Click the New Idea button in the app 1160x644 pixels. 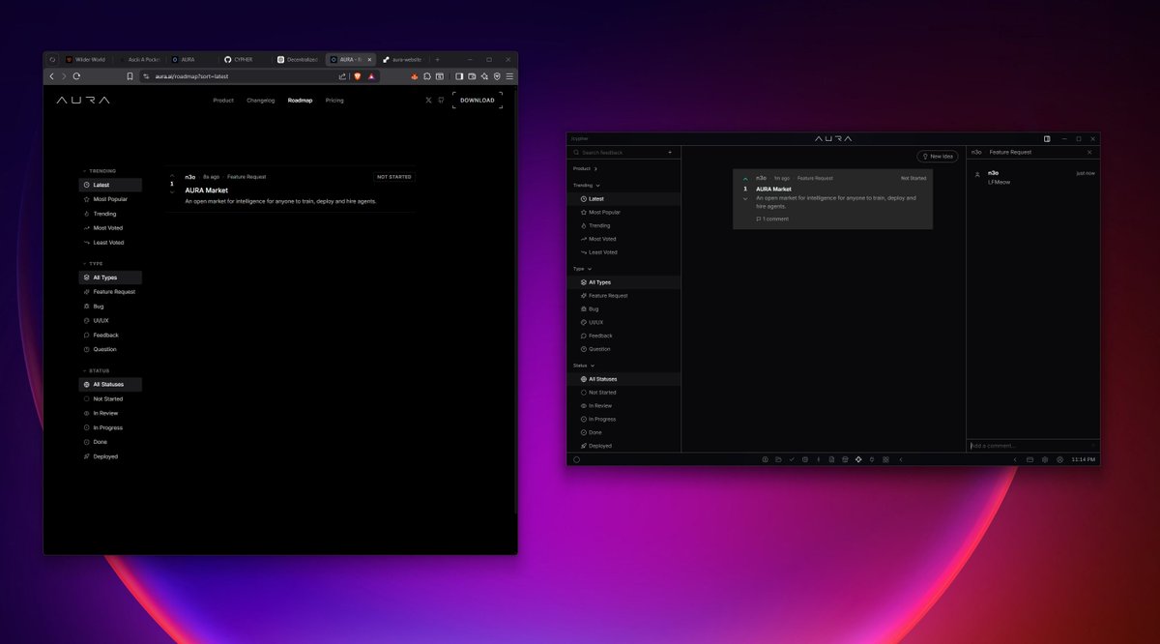(x=938, y=156)
